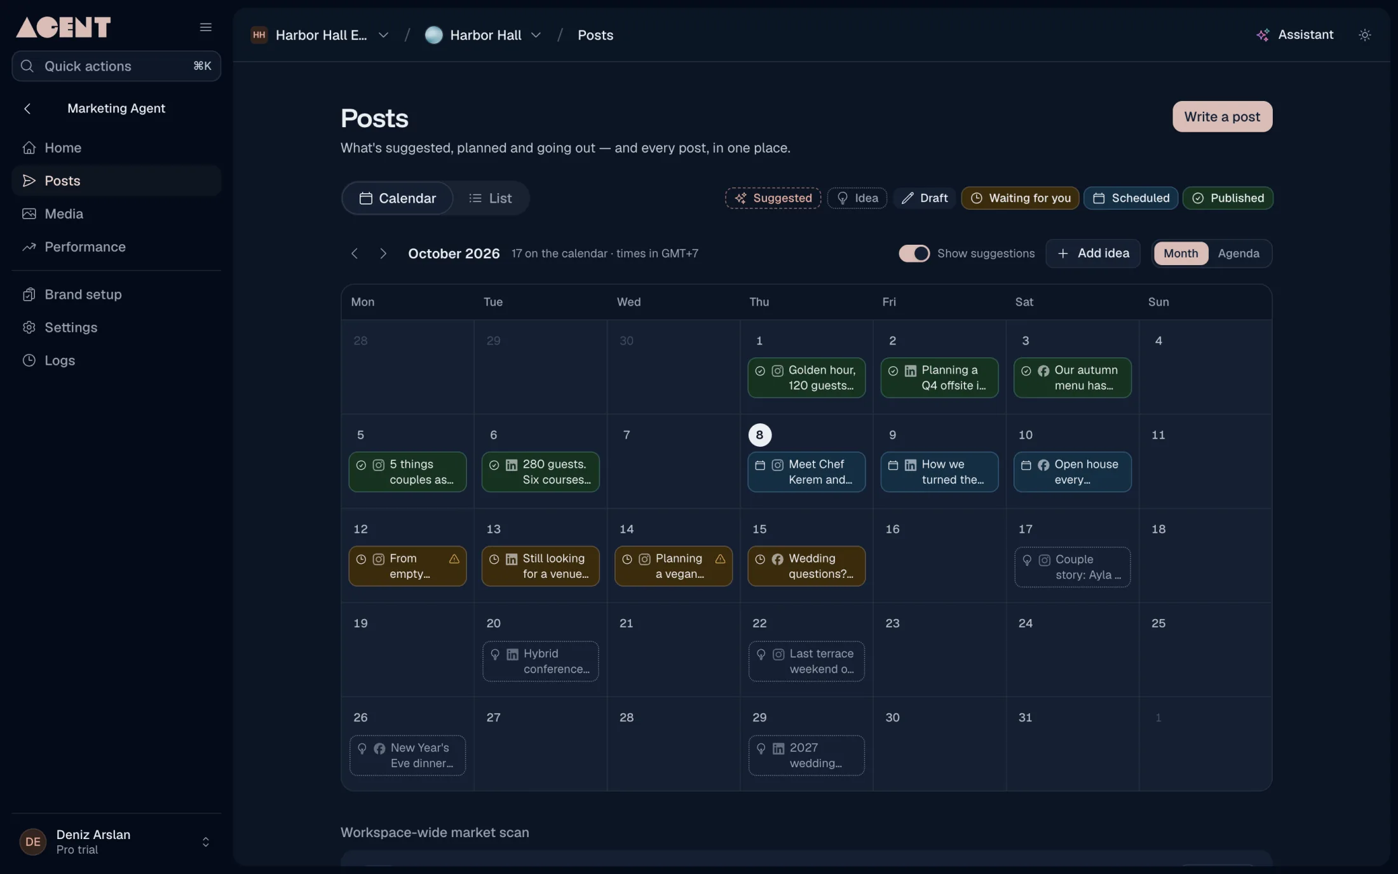The width and height of the screenshot is (1398, 874).
Task: Open the 'Couple story: Ayla' suggestion
Action: point(1073,567)
